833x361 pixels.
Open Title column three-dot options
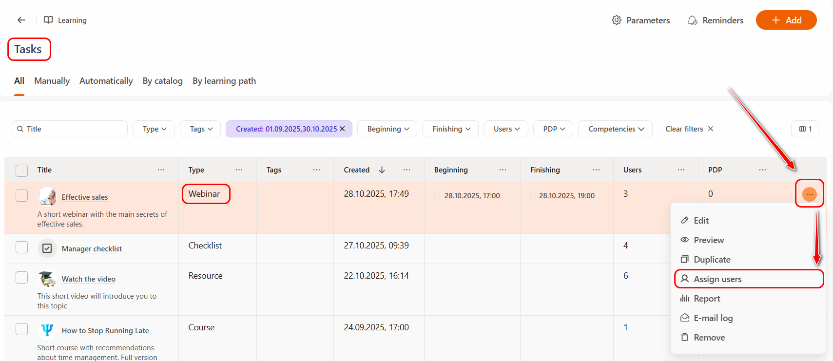161,170
